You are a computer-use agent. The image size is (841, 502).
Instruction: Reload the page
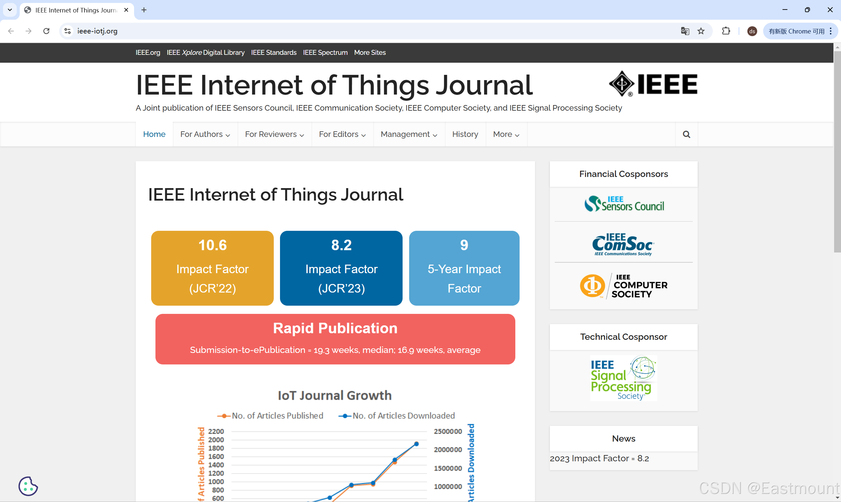click(46, 31)
